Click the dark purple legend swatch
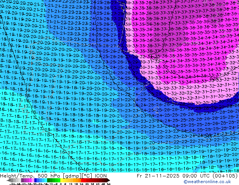Screen dimensions: 239x185 point(22,180)
